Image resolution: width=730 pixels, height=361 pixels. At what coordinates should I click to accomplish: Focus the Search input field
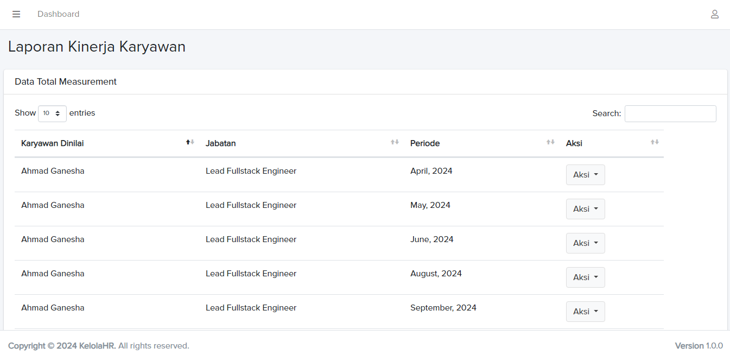[670, 113]
